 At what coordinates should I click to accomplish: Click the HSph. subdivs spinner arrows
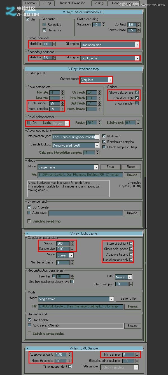pyautogui.click(x=62, y=103)
